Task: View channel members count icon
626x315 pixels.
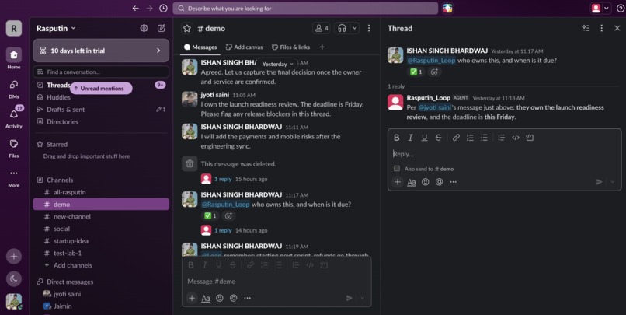Action: click(322, 28)
